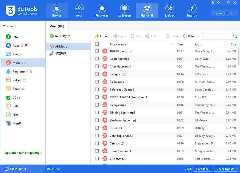Check the box for Circles.mp3
This screenshot has width=240, height=173.
point(97,159)
